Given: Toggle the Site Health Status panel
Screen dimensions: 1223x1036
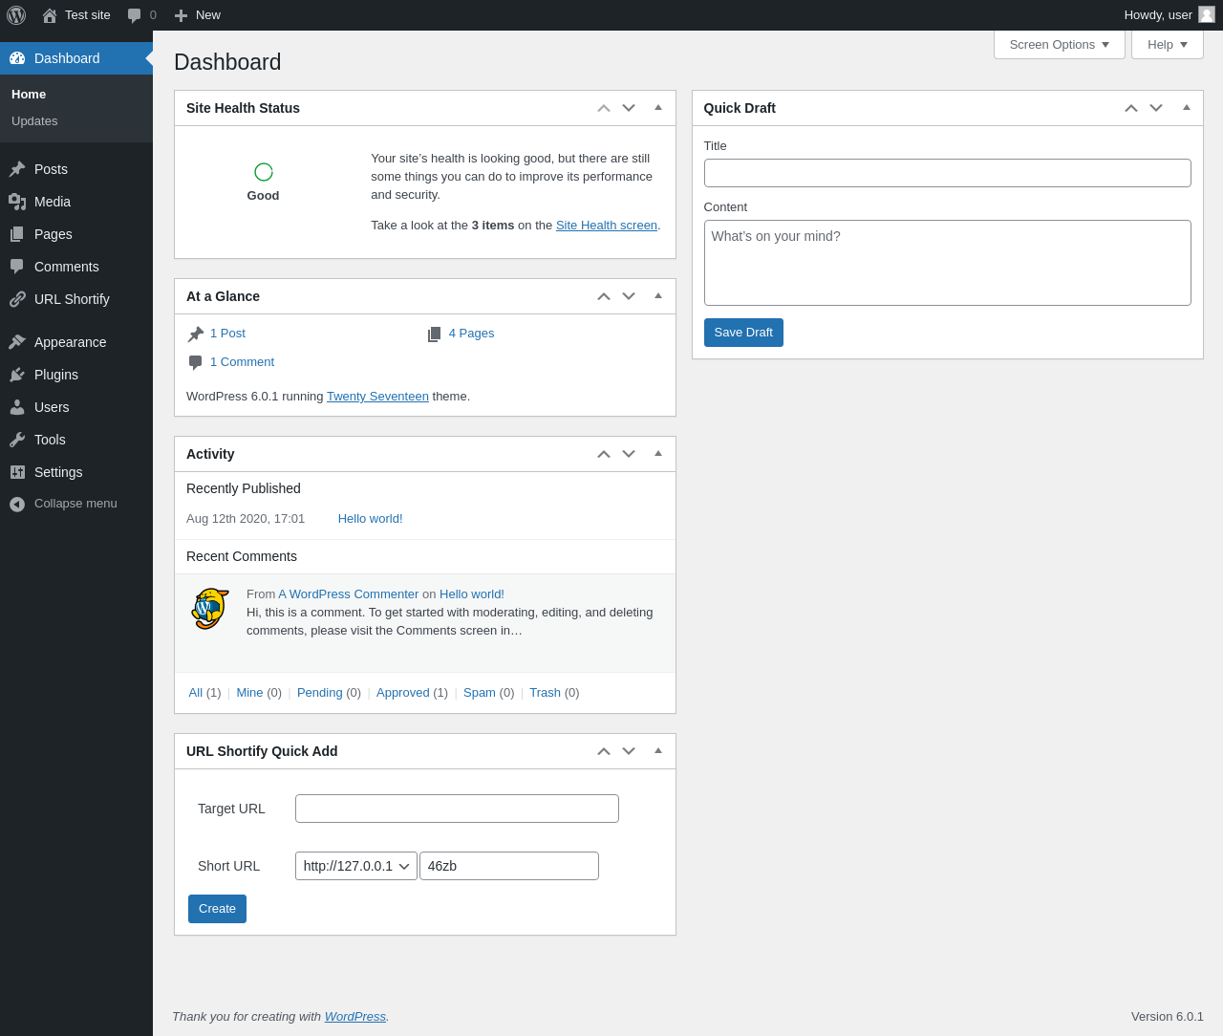Looking at the screenshot, I should pos(658,108).
